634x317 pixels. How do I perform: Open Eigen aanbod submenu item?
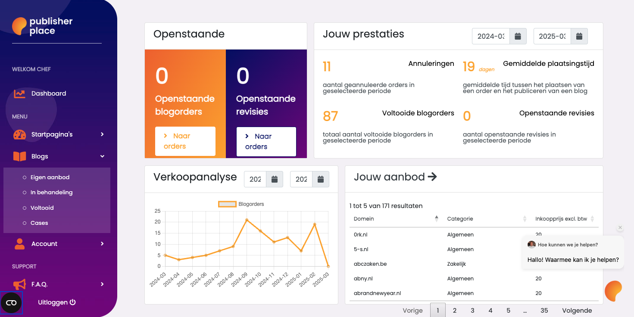coord(50,177)
